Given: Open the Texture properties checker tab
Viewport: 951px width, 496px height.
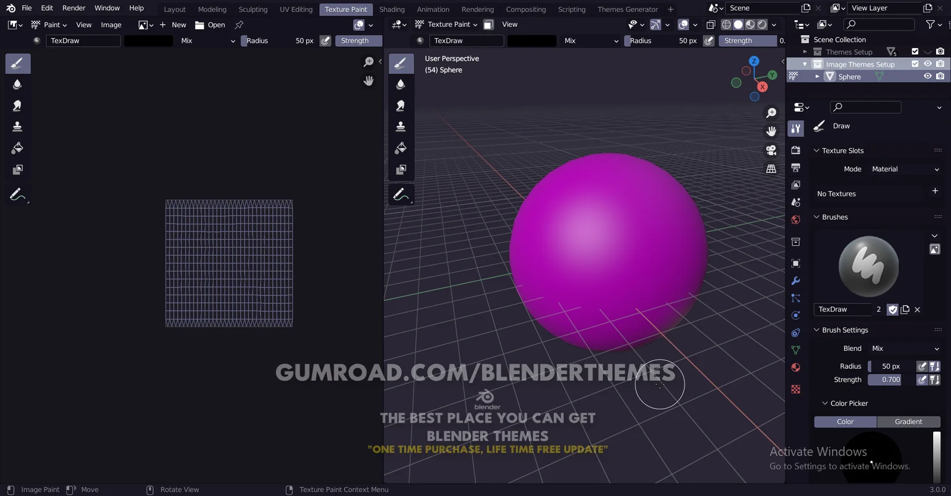Looking at the screenshot, I should click(x=796, y=389).
